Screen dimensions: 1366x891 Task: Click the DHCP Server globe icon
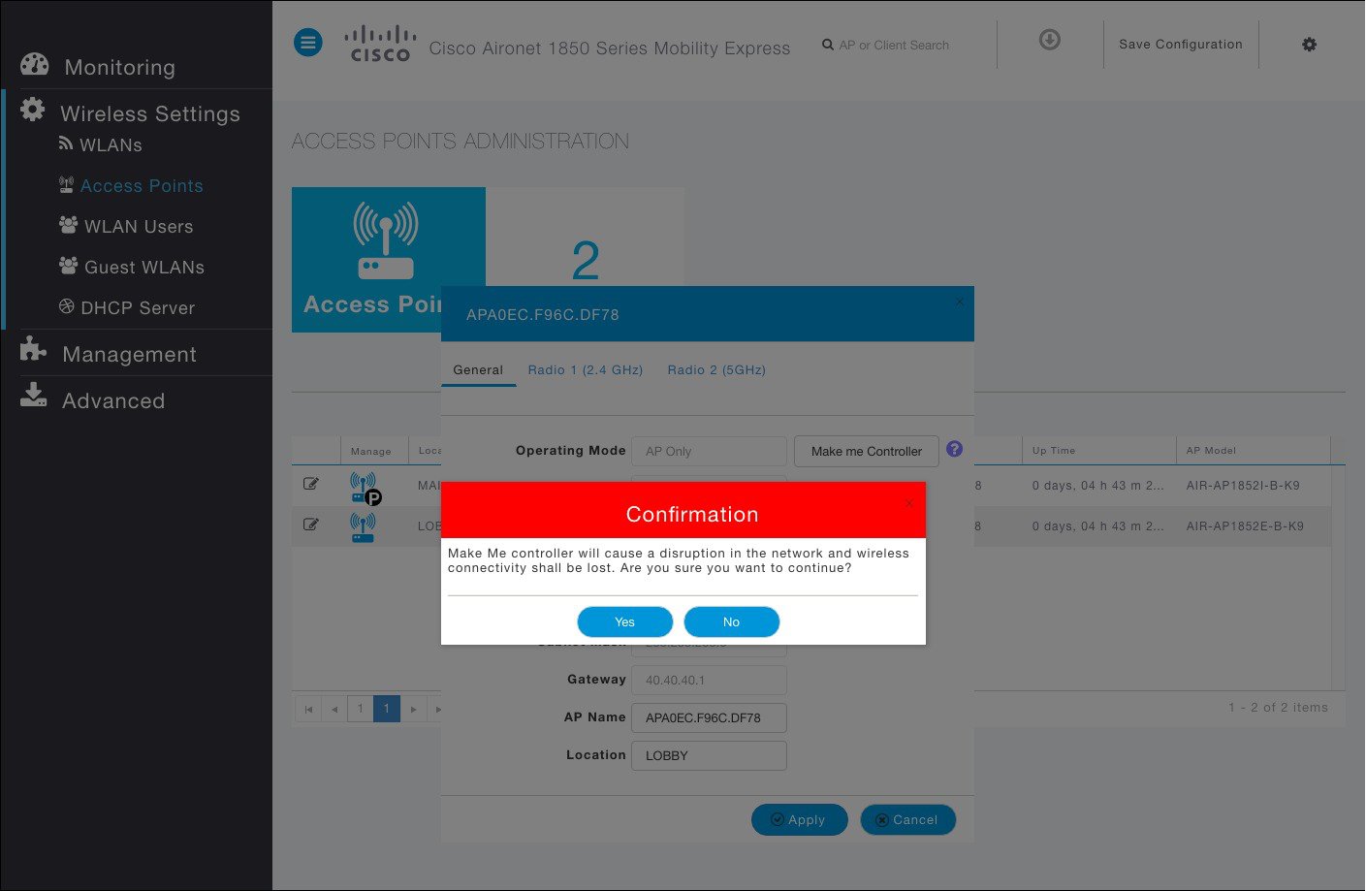66,307
